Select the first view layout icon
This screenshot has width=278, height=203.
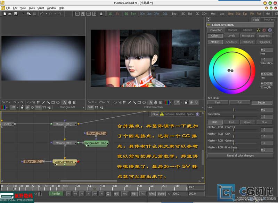pos(77,14)
